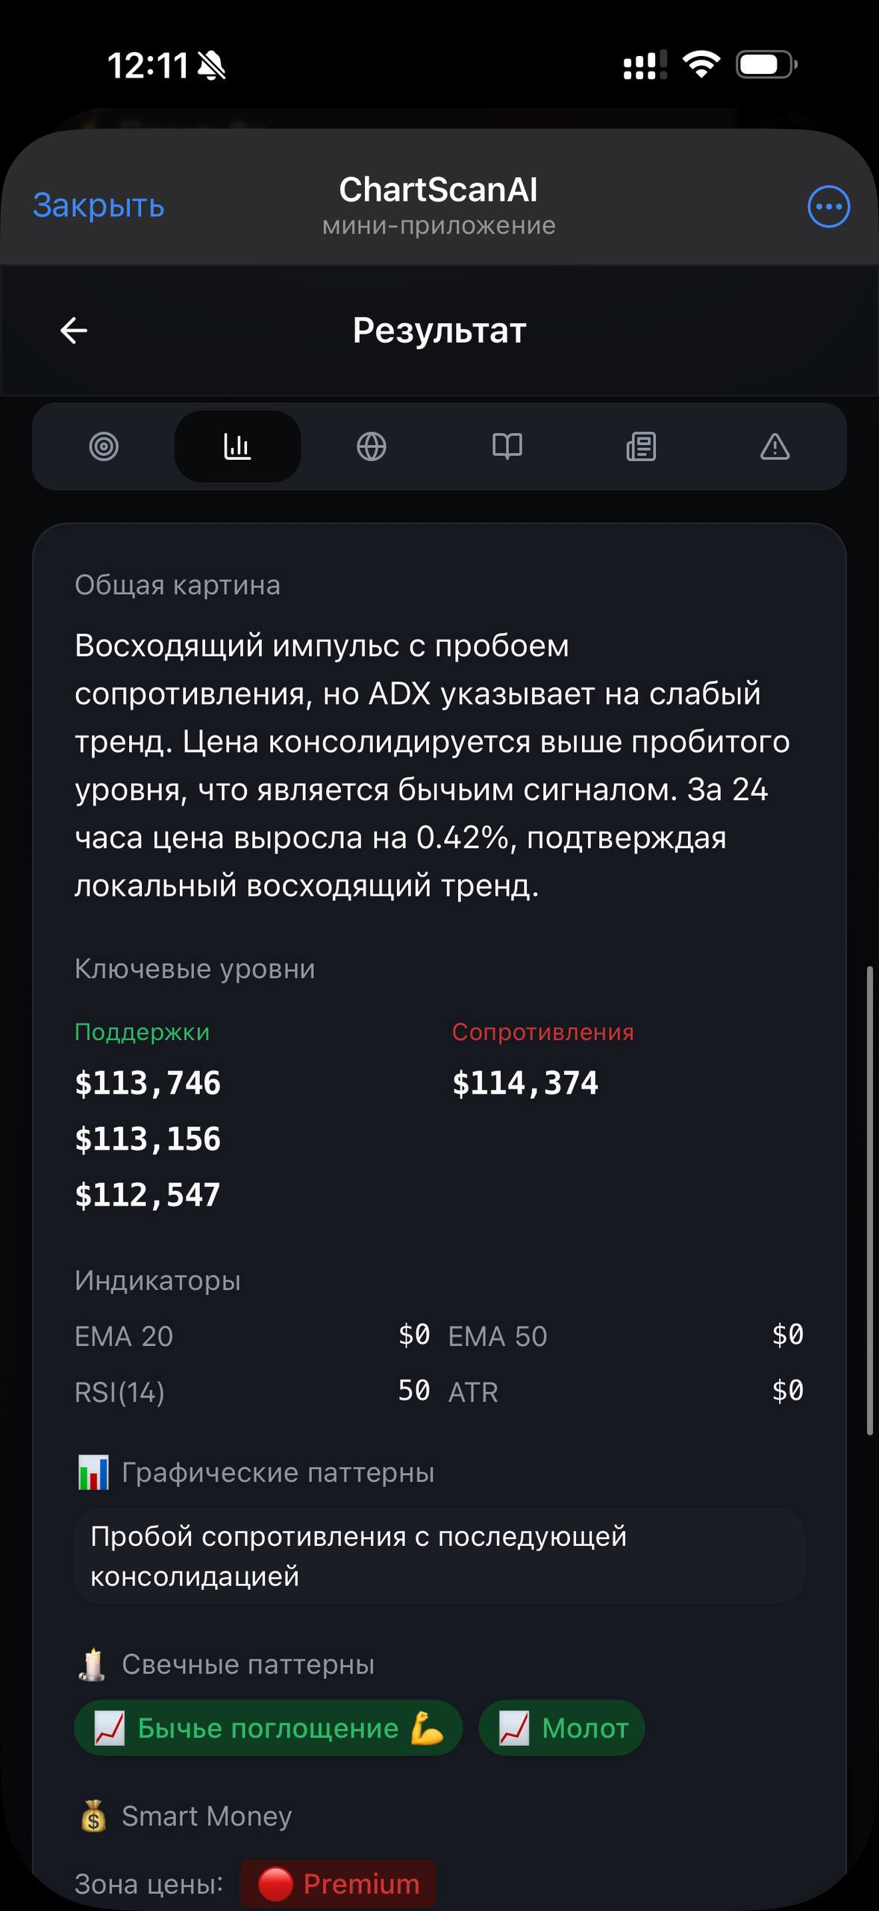Image resolution: width=879 pixels, height=1911 pixels.
Task: Select the Бычье поглощение pattern chip
Action: (269, 1727)
